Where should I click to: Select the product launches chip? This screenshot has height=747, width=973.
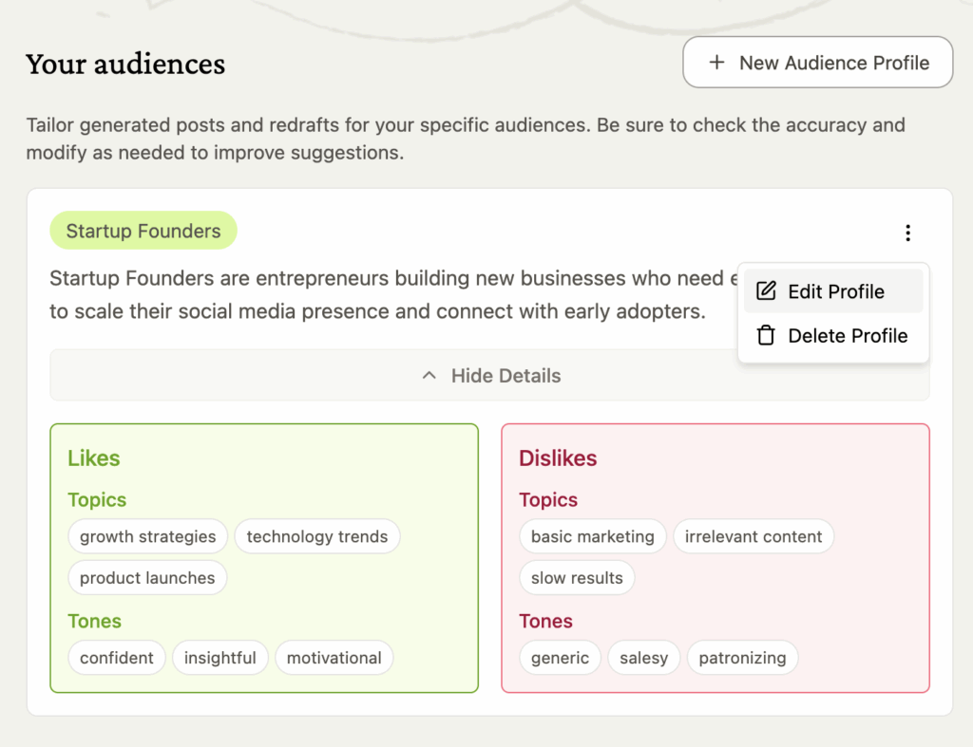pos(147,578)
